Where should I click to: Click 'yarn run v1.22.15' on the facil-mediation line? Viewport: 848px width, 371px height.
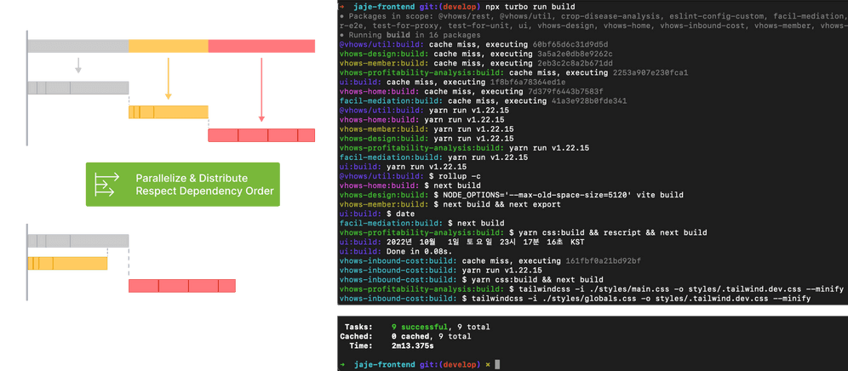click(490, 157)
